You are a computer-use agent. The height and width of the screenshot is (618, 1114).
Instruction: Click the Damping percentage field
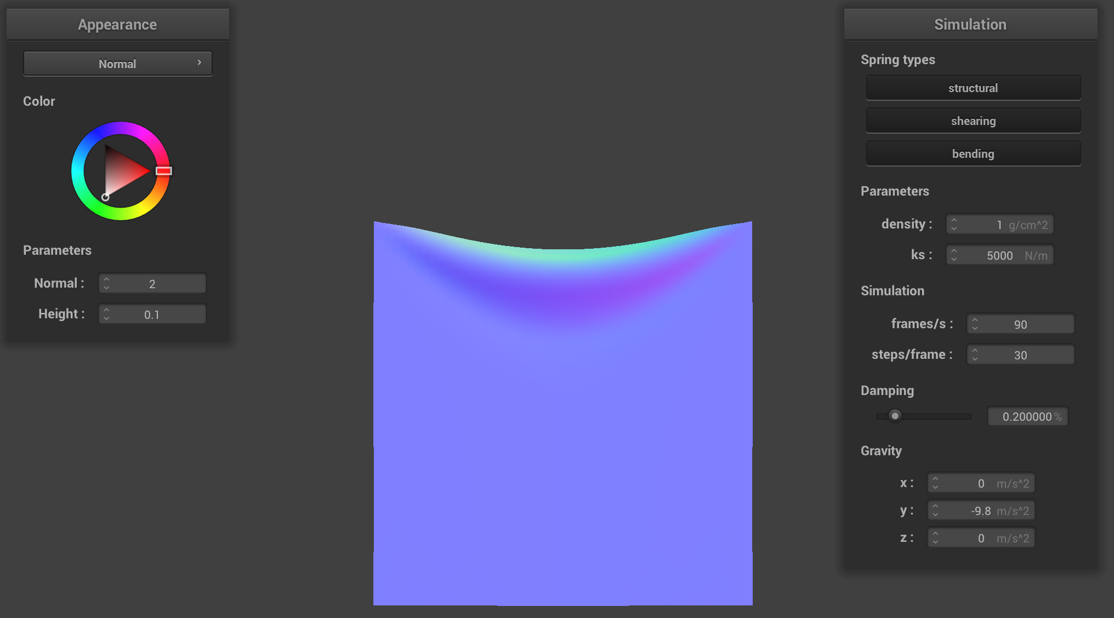pyautogui.click(x=1028, y=416)
